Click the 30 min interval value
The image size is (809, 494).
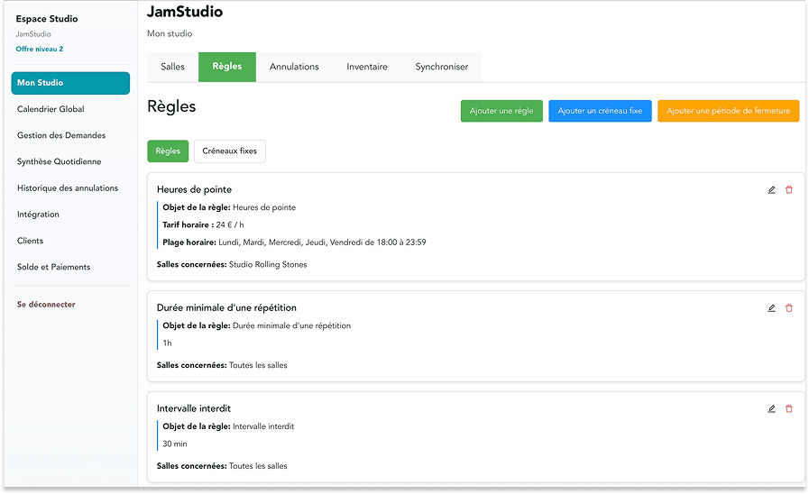175,444
